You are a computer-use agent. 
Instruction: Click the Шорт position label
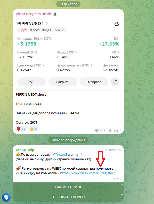tap(23, 30)
